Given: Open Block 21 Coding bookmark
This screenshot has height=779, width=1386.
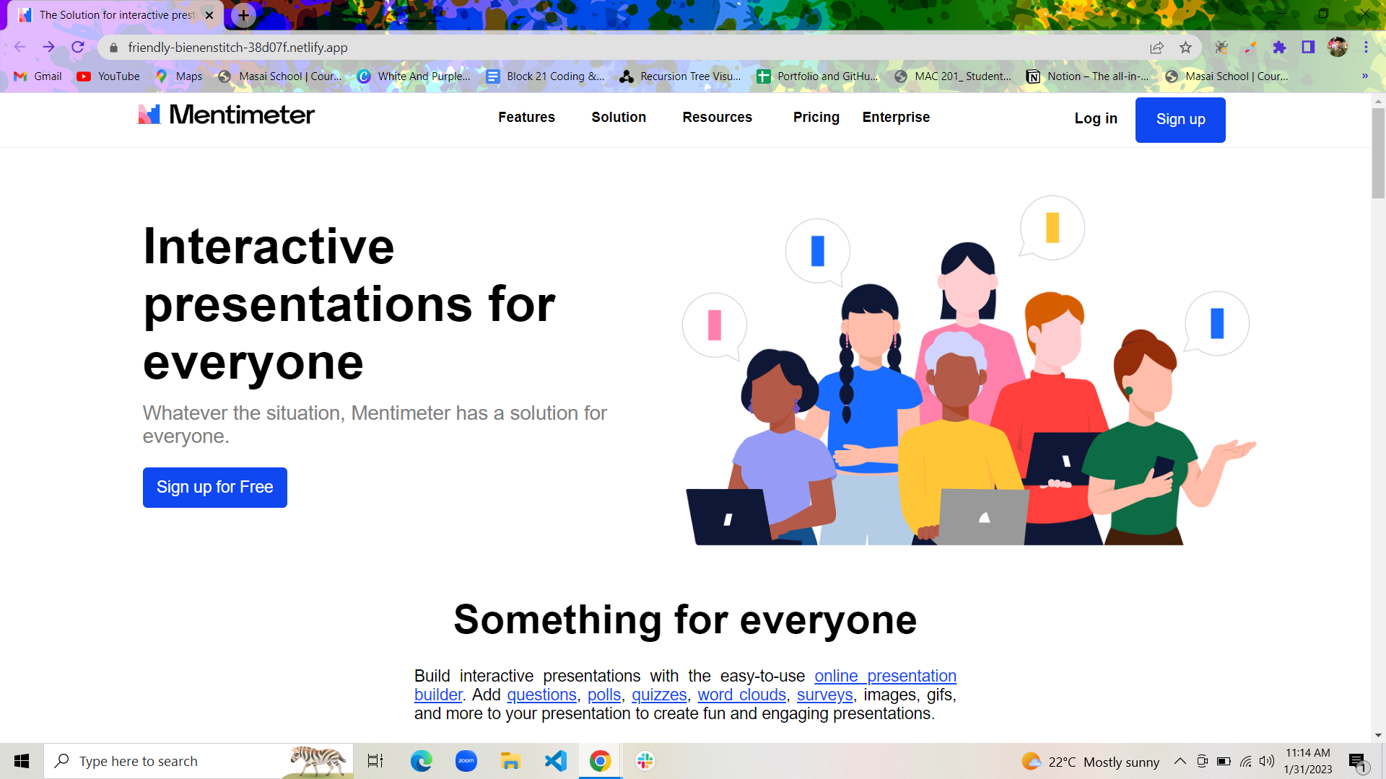Looking at the screenshot, I should click(545, 76).
